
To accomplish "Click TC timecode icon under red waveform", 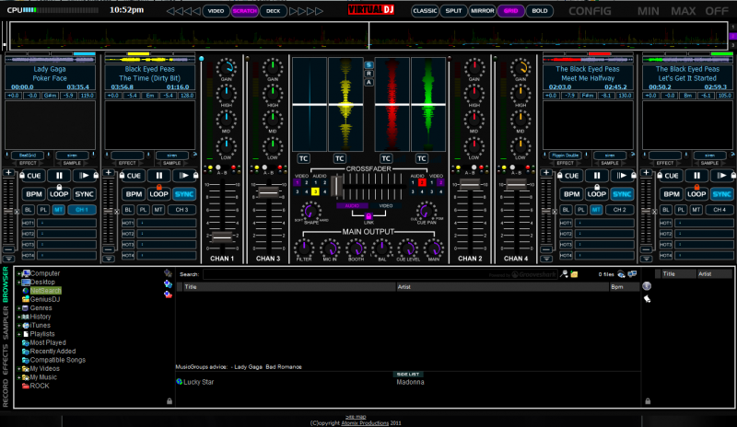I will point(386,159).
